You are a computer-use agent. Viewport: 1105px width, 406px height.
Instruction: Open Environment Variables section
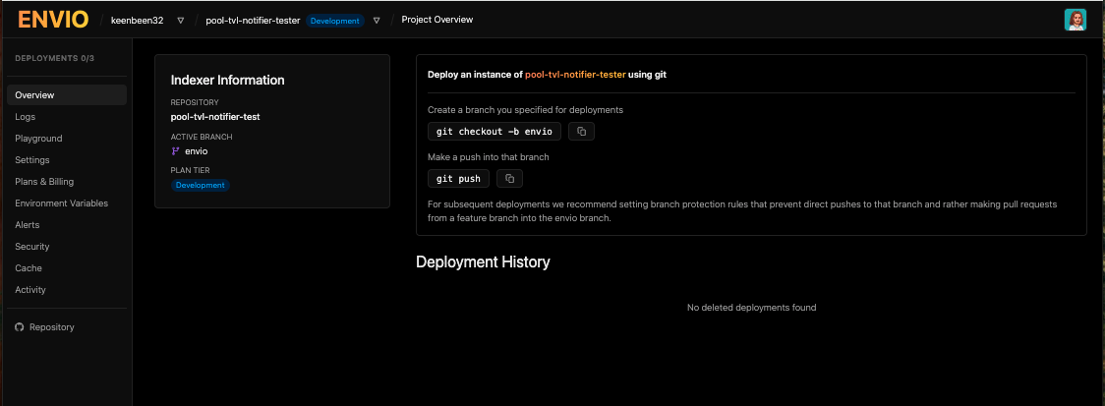pyautogui.click(x=61, y=203)
